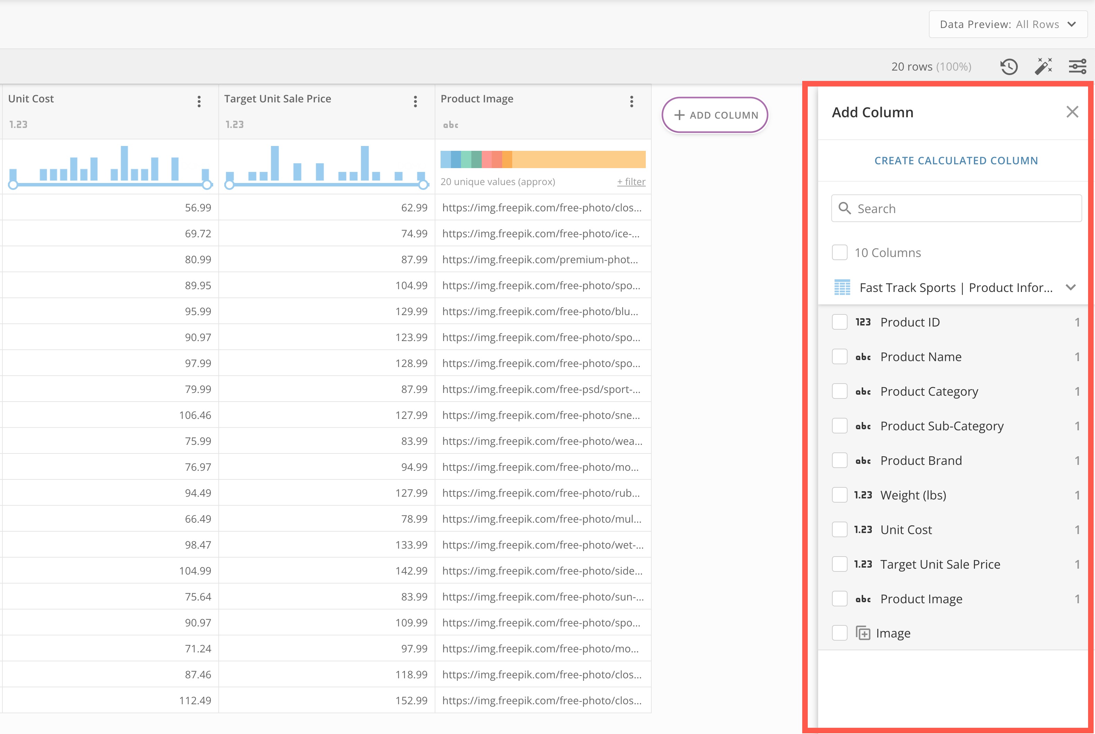This screenshot has height=734, width=1095.
Task: Collapse the Fast Track Sports table list
Action: (1071, 287)
